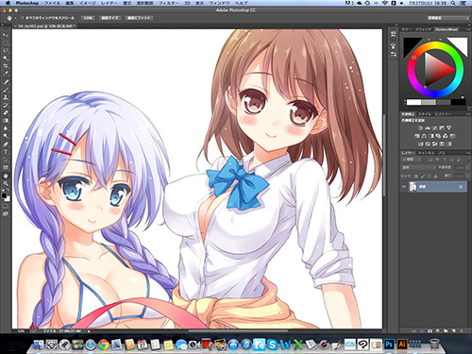
Task: Add a Threshold adjustment
Action: 435,143
